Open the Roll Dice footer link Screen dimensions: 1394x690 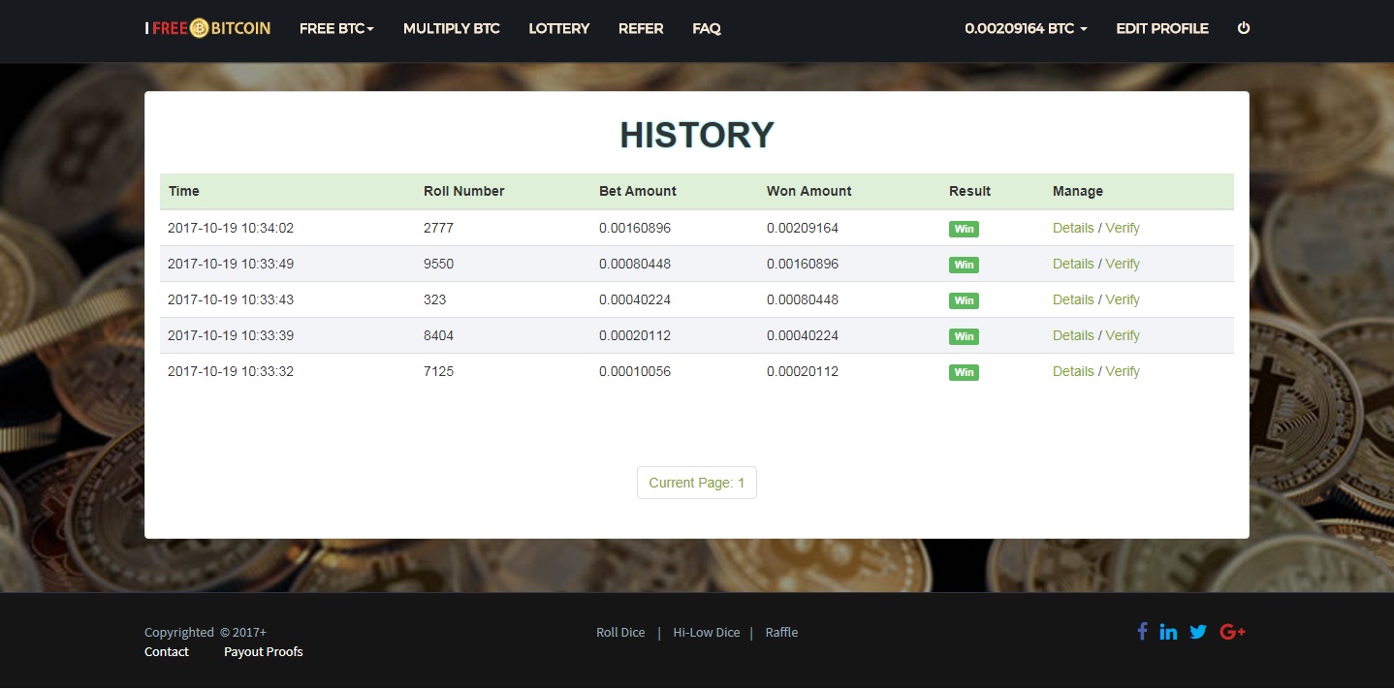(x=620, y=632)
